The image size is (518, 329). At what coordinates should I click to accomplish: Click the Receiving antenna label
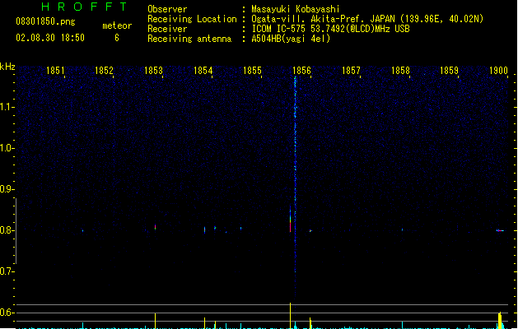pos(189,39)
